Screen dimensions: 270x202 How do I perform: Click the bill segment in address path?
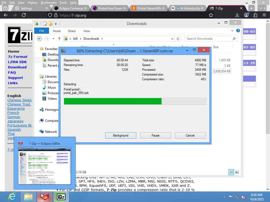coord(75,39)
